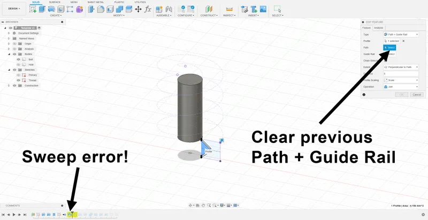
Task: Toggle visibility of the Hole body
Action: pyautogui.click(x=19, y=65)
